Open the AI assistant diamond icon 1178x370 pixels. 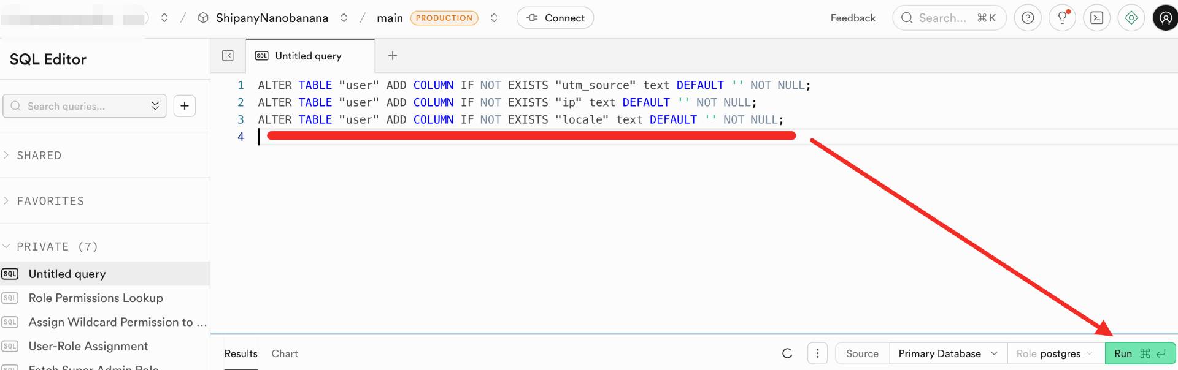(1131, 18)
